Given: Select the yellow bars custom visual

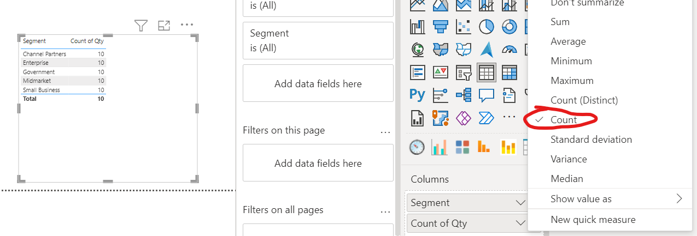Looking at the screenshot, I should pyautogui.click(x=508, y=147).
